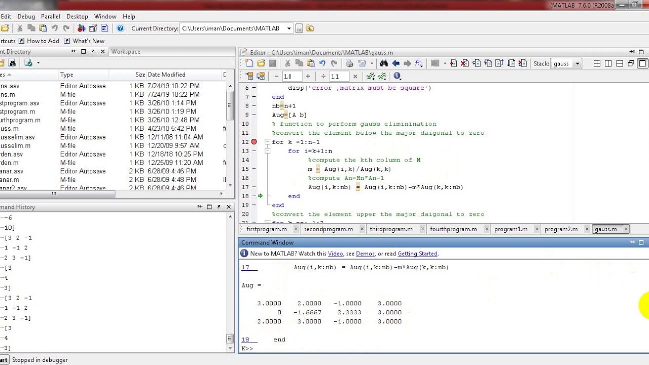
Task: Browse for folder with the ... button
Action: click(x=299, y=28)
